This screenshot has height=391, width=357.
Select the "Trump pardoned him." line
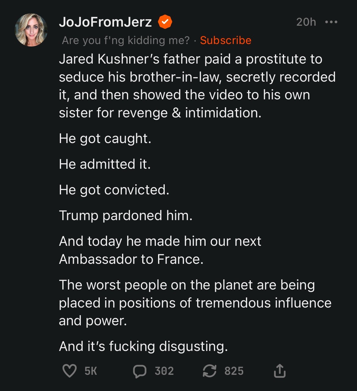126,216
